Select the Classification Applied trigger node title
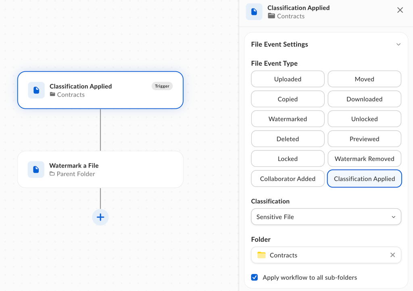 click(81, 86)
